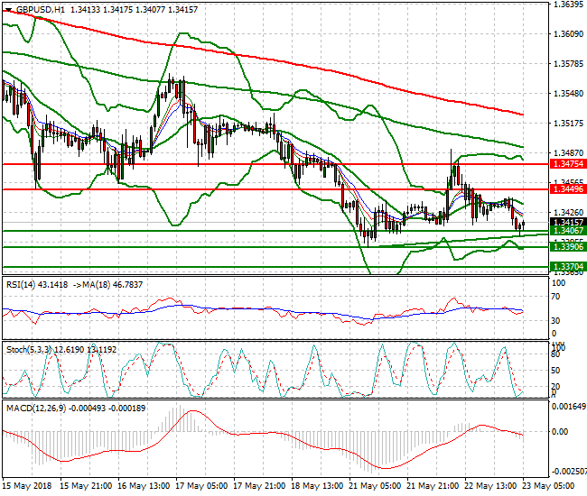587x496 pixels.
Task: Click the RSI scale value 30
Action: (x=556, y=321)
